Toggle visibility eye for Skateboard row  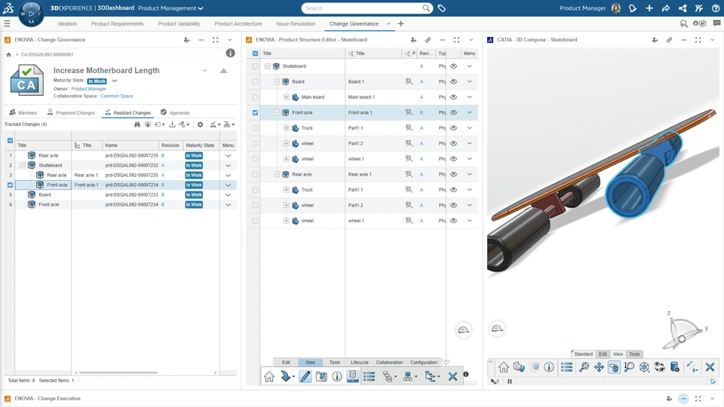click(454, 66)
